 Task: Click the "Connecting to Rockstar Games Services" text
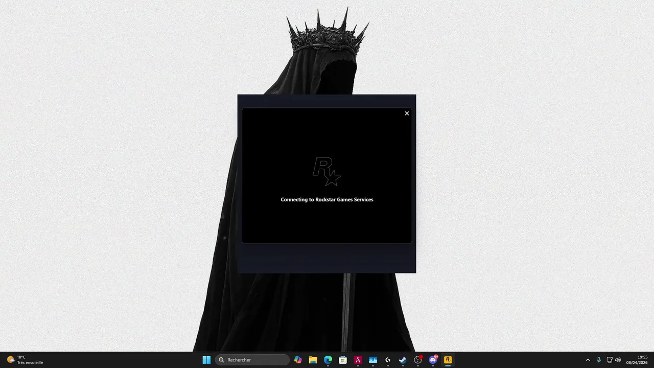tap(327, 200)
